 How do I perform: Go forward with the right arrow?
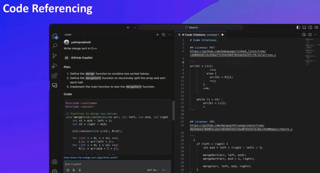click(134, 27)
